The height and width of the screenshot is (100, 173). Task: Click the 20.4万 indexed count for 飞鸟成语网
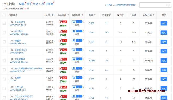click(92, 61)
